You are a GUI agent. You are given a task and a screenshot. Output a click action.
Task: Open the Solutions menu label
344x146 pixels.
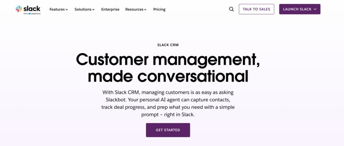pos(83,10)
